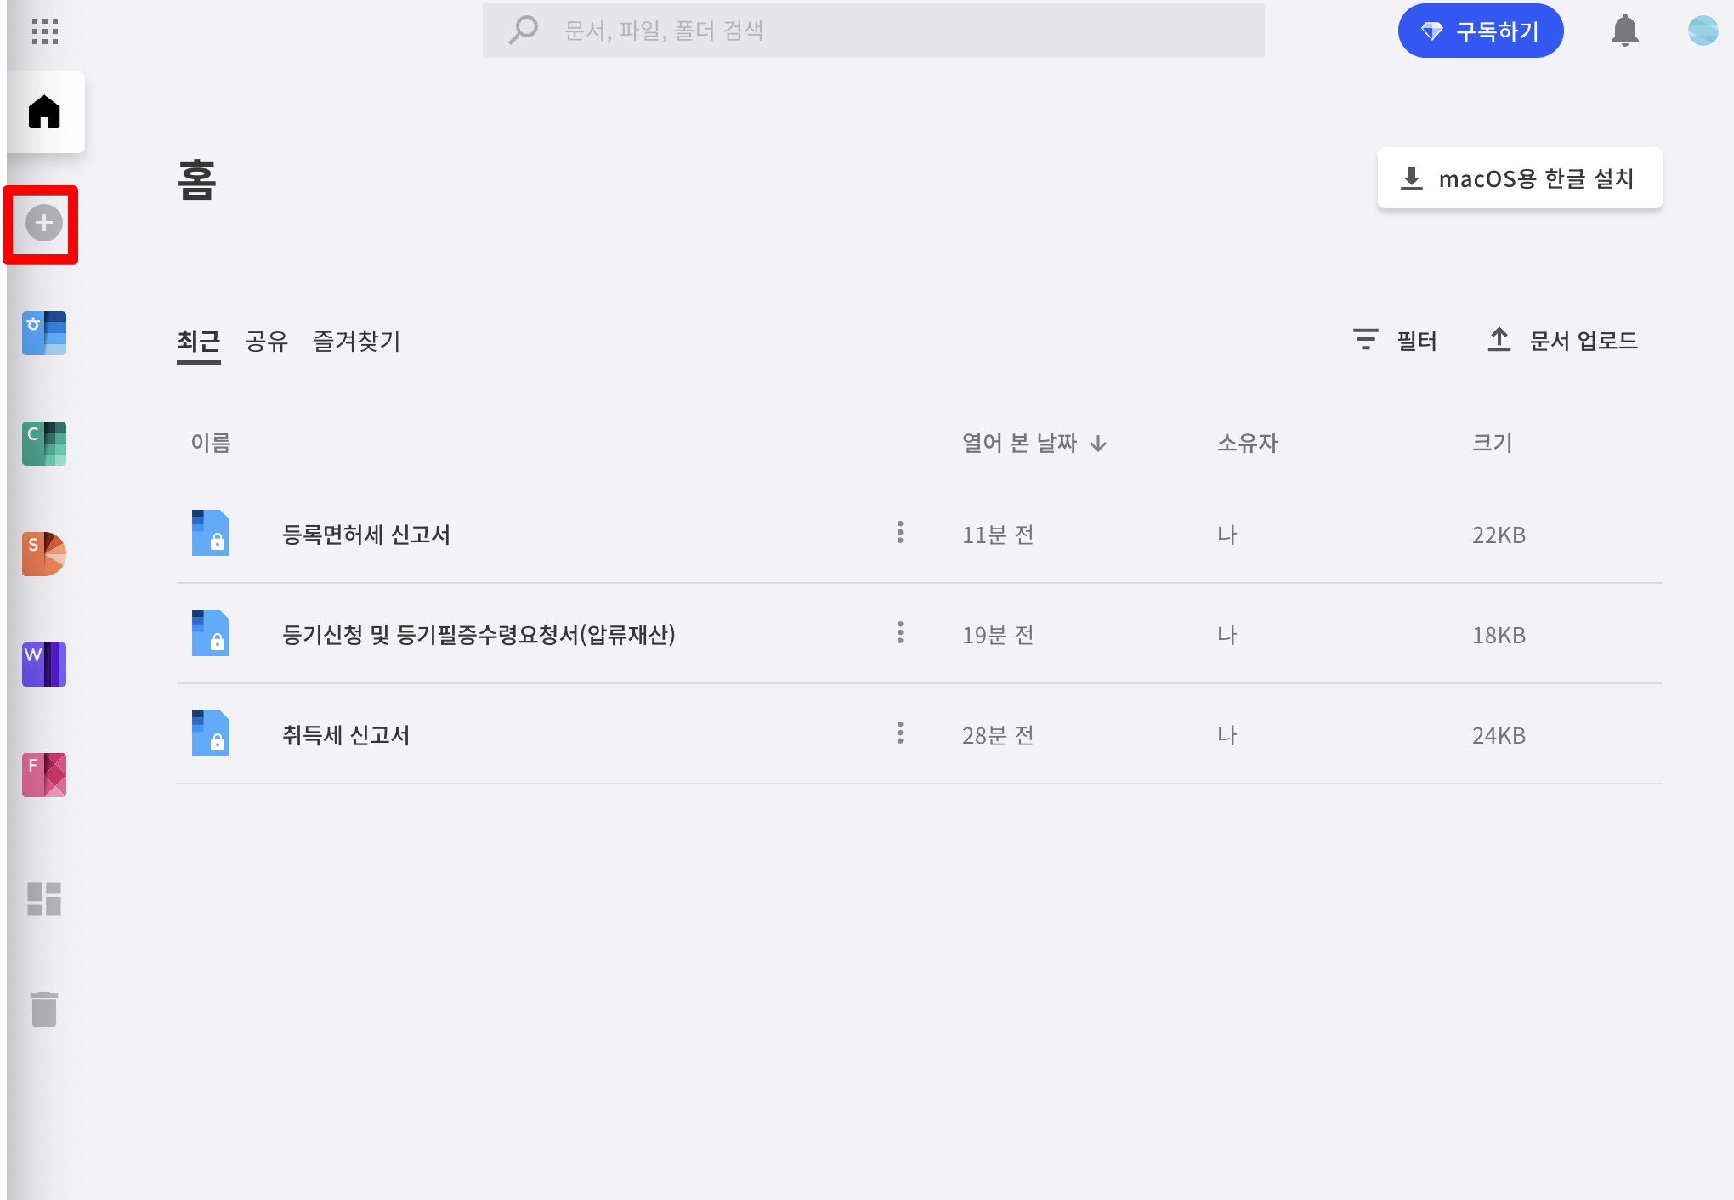Click the plus new document icon
The width and height of the screenshot is (1734, 1200).
point(43,224)
